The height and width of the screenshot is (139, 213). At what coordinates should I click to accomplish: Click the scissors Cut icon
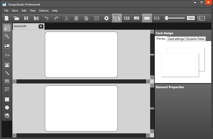coord(66,18)
